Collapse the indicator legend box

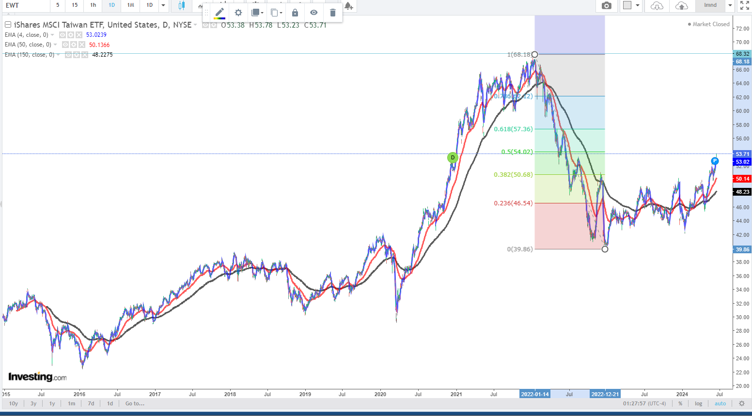(x=8, y=25)
